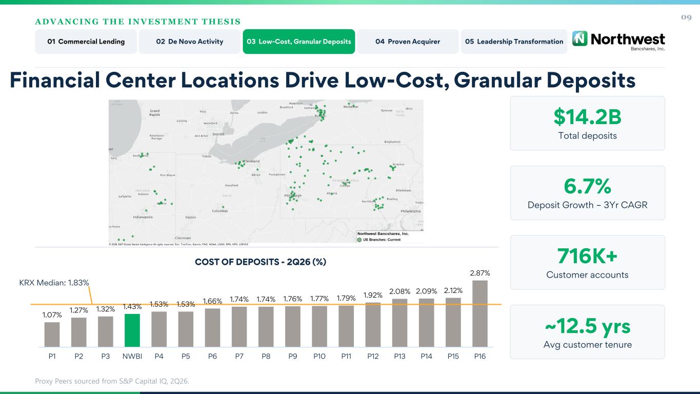This screenshot has width=700, height=394.
Task: Click the Northwest Bancshares logo icon
Action: tap(580, 39)
